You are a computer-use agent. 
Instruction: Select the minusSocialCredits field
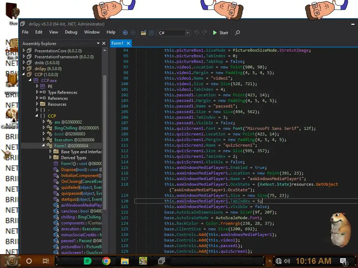pyautogui.click(x=81, y=235)
